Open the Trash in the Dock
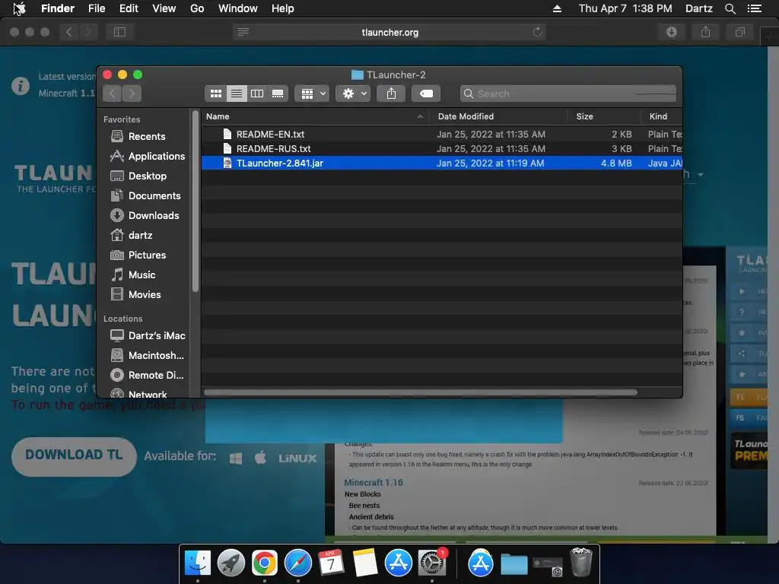The height and width of the screenshot is (584, 779). tap(580, 562)
